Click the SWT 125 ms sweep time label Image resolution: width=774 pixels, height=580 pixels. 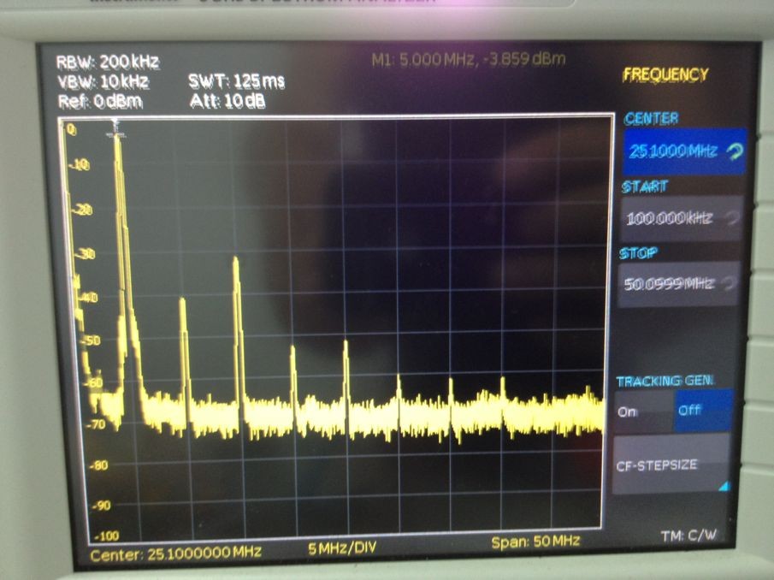236,81
